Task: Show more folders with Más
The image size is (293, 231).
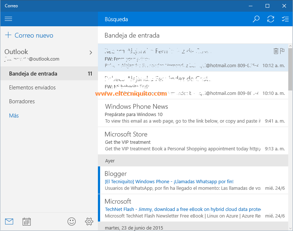Action: tap(14, 115)
